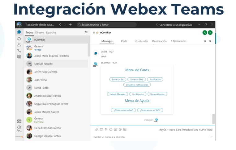Image resolution: width=236 pixels, height=150 pixels.
Task: Open pinned messages icon
Action: pos(205,41)
